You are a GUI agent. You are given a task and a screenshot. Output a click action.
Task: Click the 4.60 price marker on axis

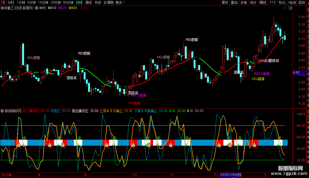[x=299, y=73]
